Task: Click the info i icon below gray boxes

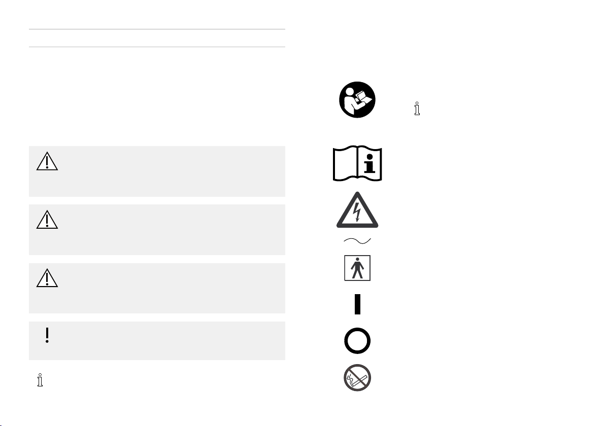Action: point(40,380)
